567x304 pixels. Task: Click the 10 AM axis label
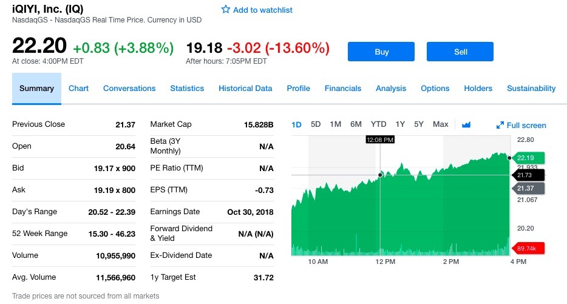click(318, 262)
